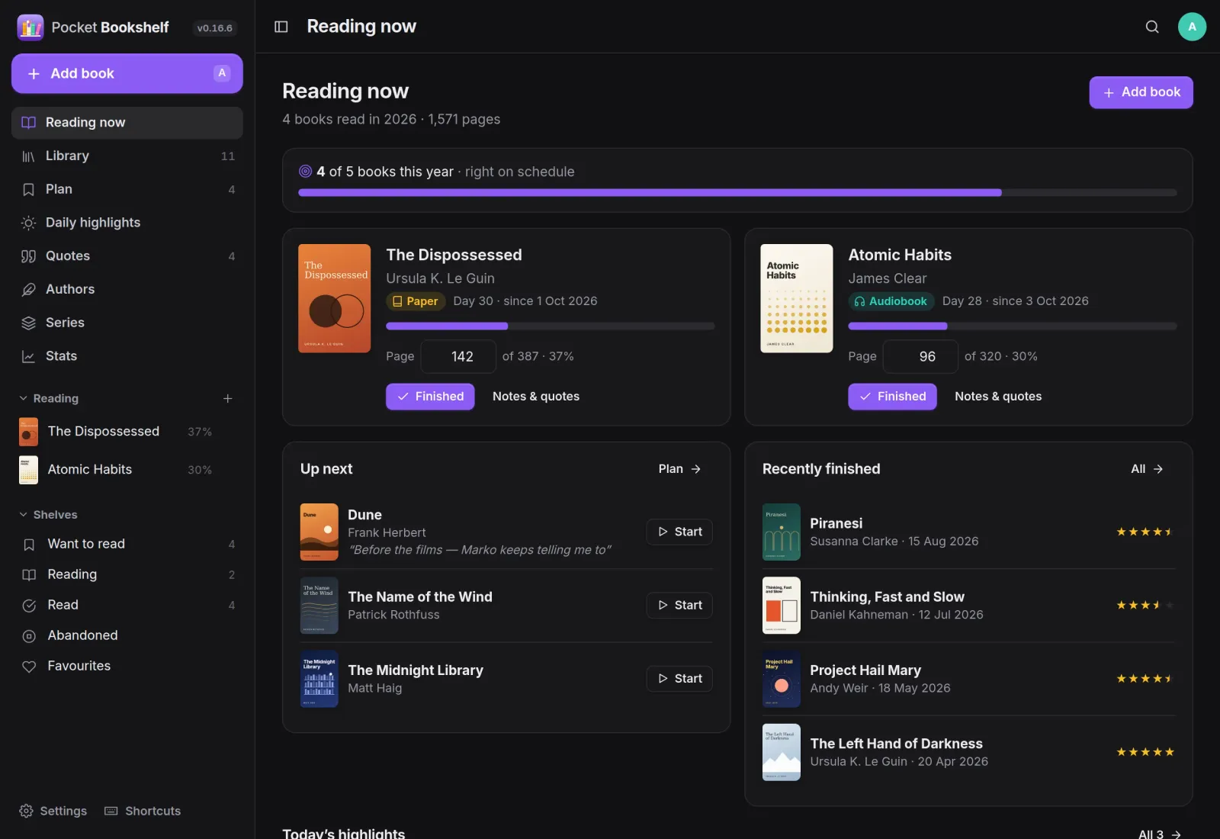Open All recently finished books link
Screen dimensions: 1220x839
click(1147, 469)
